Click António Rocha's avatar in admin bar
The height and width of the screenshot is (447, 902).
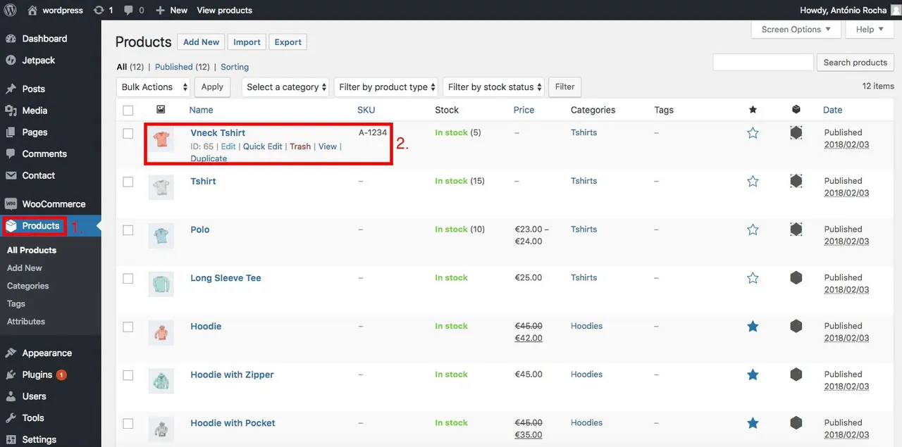(895, 11)
